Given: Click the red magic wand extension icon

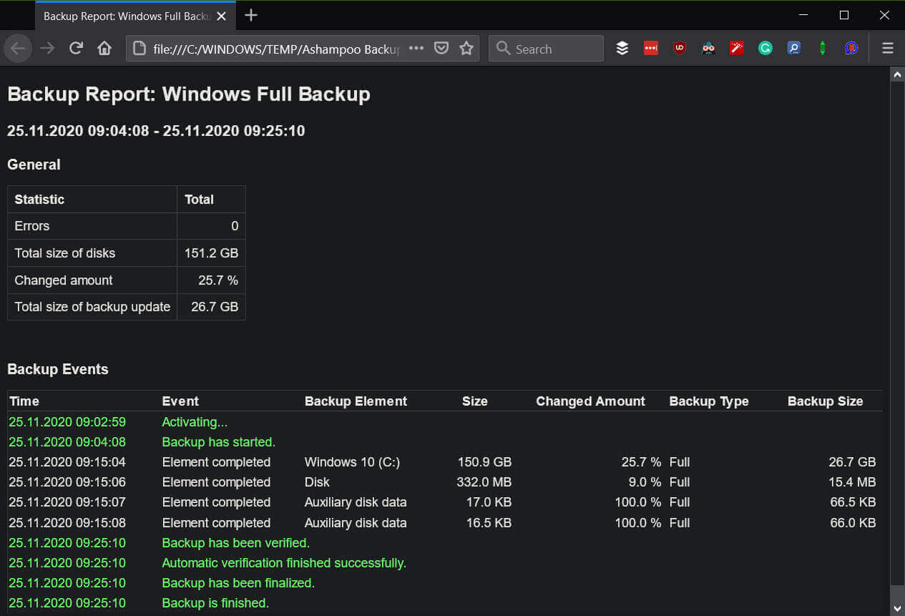Looking at the screenshot, I should [737, 48].
